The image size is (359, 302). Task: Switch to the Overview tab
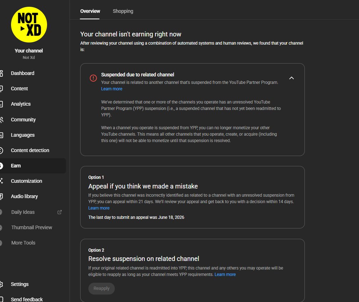pyautogui.click(x=90, y=11)
